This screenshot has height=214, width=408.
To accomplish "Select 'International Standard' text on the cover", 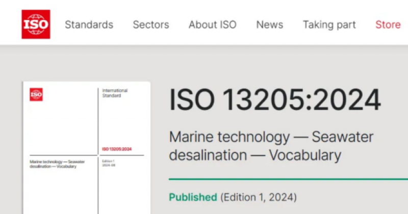I will click(115, 93).
